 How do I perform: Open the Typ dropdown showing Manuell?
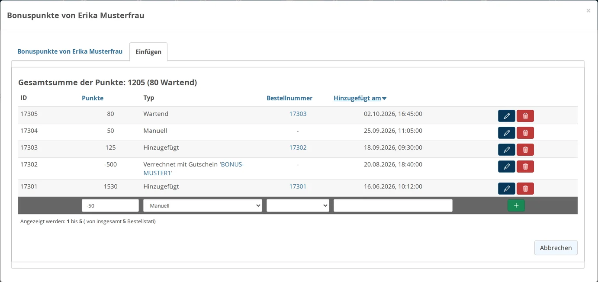click(203, 205)
